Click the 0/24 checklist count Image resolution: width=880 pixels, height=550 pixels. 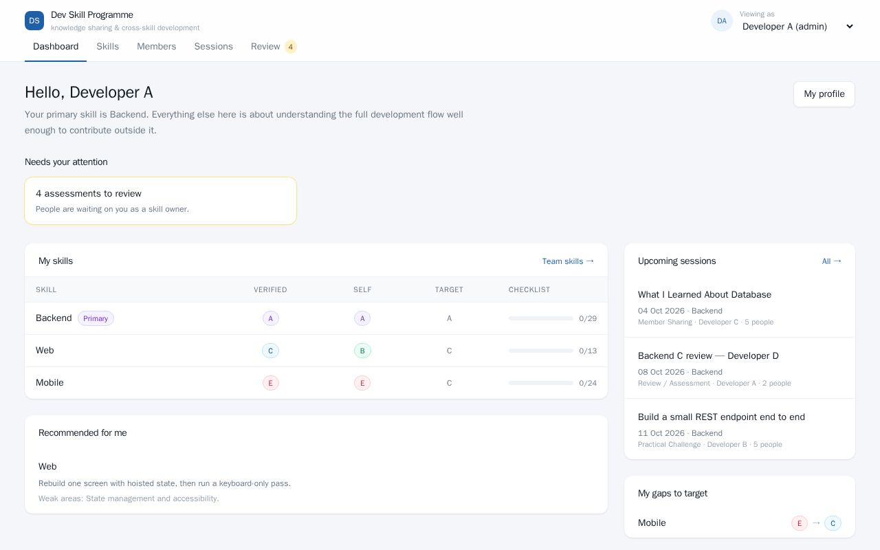point(588,383)
